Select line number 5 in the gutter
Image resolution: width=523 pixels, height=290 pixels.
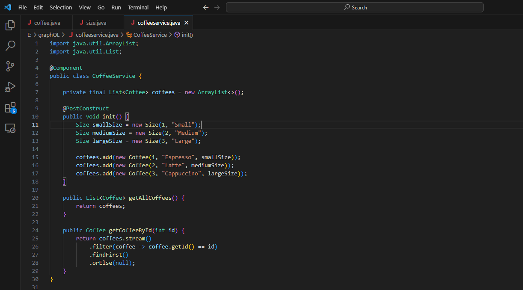tap(37, 76)
